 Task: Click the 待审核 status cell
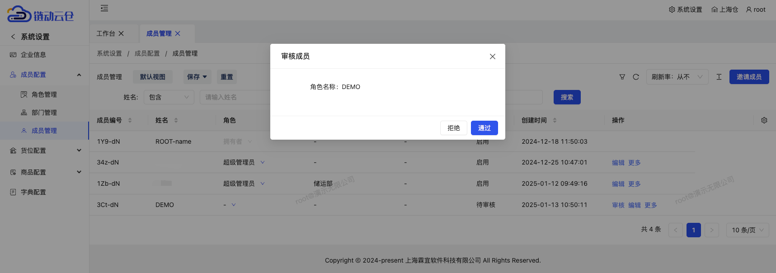pyautogui.click(x=486, y=205)
